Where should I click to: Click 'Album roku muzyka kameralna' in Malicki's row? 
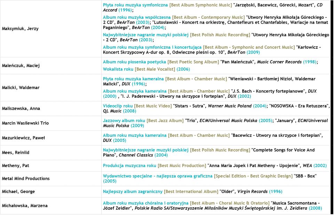[135, 91]
